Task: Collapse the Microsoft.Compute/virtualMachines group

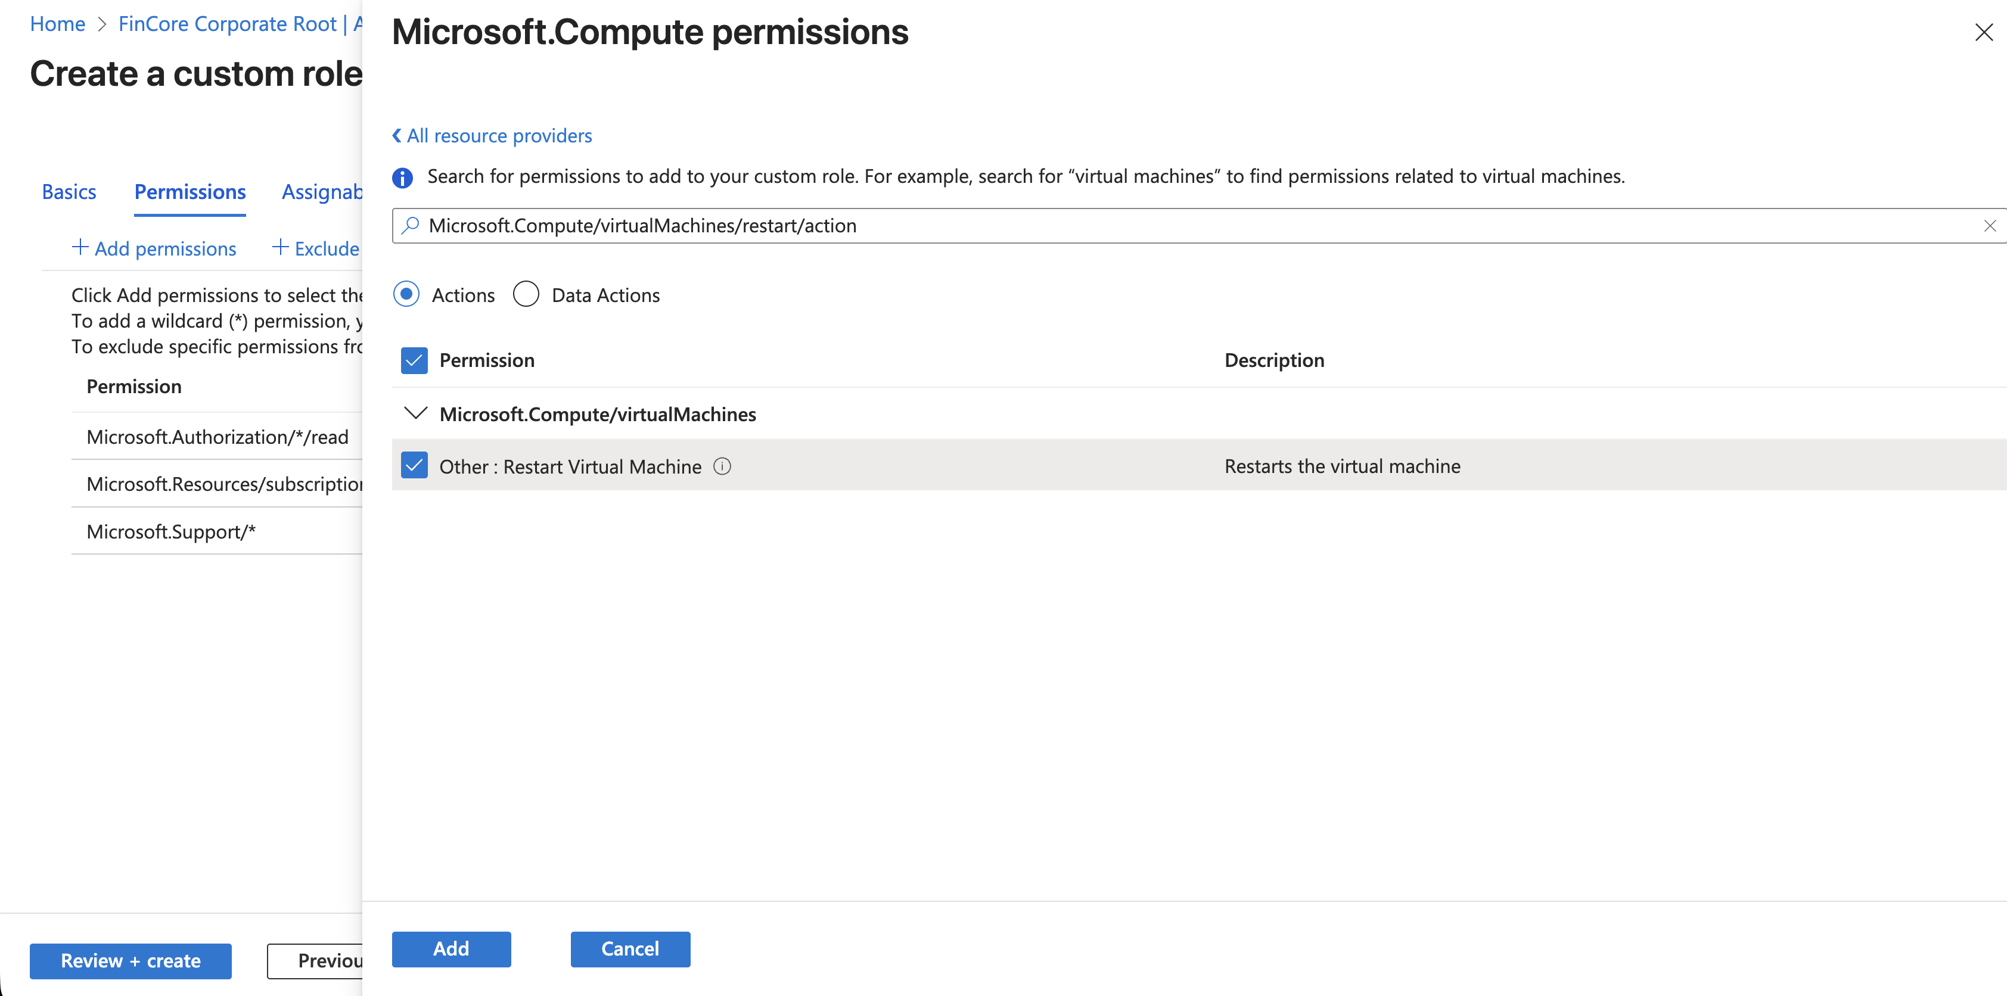Action: point(416,413)
